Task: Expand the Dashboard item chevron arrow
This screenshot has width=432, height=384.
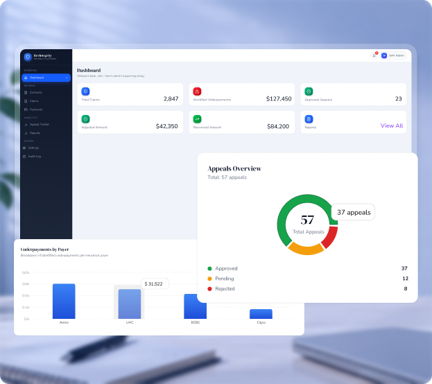Action: (x=67, y=78)
